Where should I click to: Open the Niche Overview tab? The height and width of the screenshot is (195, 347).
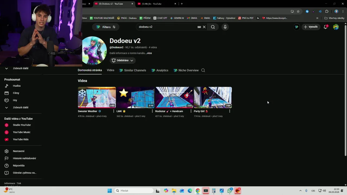186,70
